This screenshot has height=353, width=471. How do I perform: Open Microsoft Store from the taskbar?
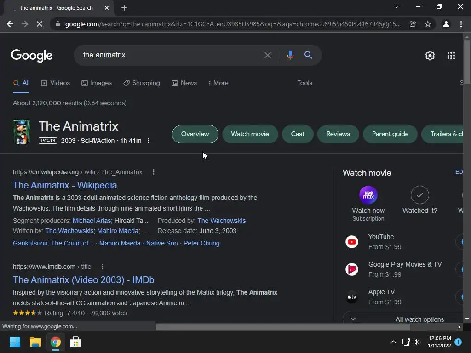coord(75,342)
